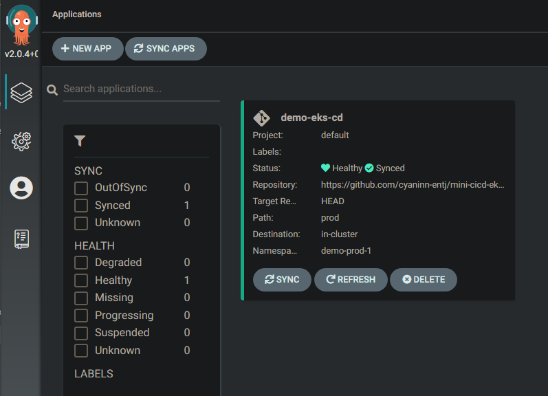The width and height of the screenshot is (548, 396).
Task: Refresh the demo-eks-cd application
Action: pyautogui.click(x=351, y=280)
